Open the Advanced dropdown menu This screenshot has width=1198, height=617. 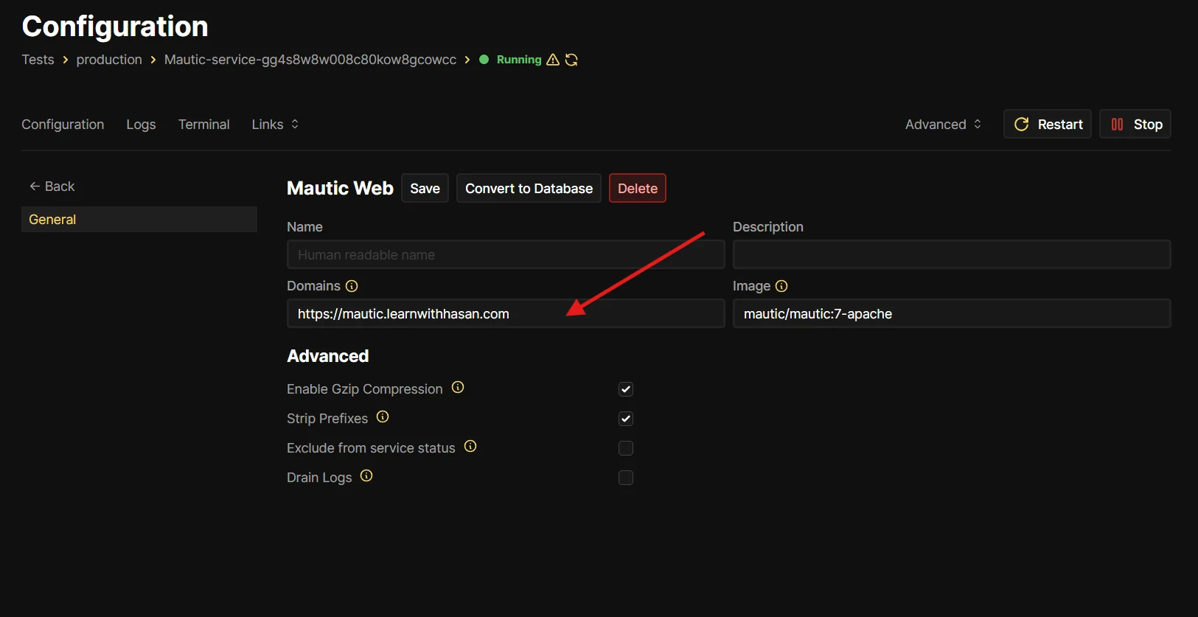click(943, 125)
